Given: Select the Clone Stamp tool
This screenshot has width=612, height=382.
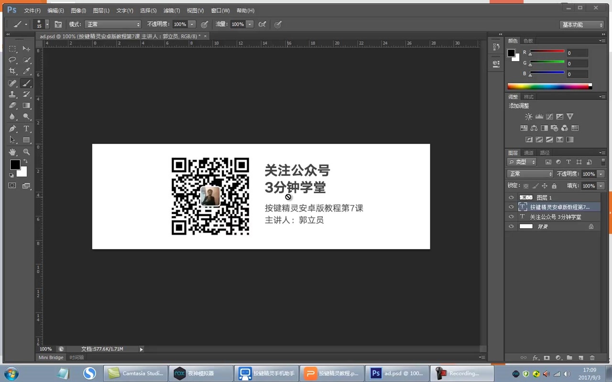Looking at the screenshot, I should [12, 95].
